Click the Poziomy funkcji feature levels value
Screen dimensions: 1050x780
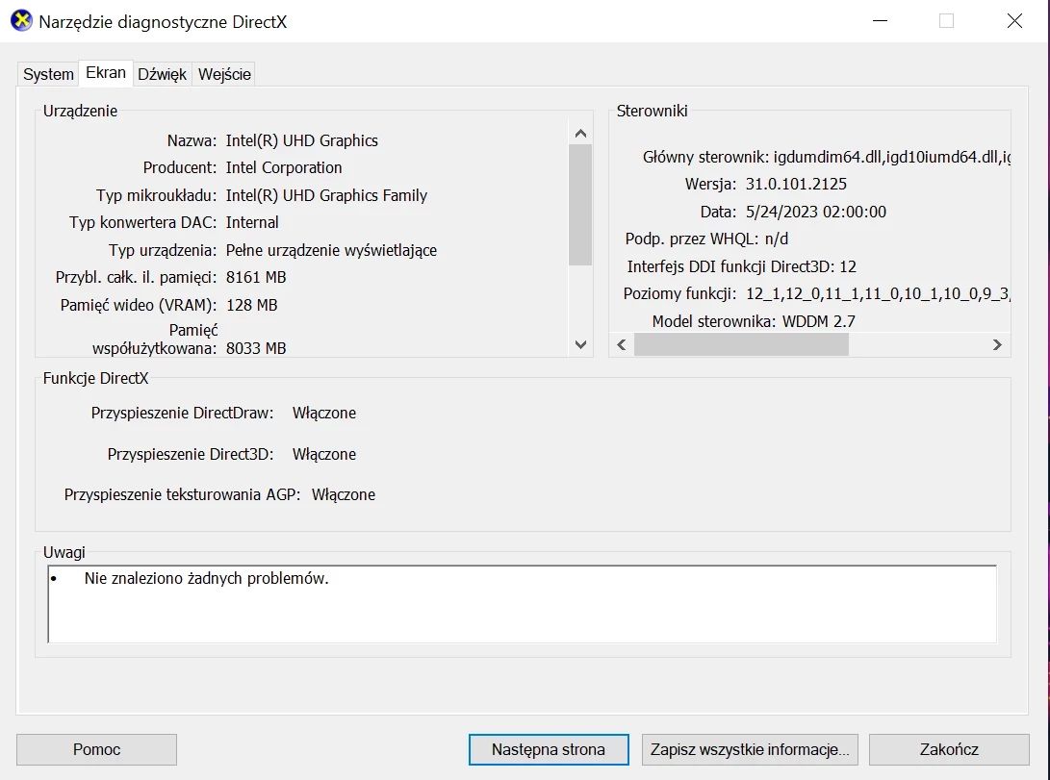[877, 293]
